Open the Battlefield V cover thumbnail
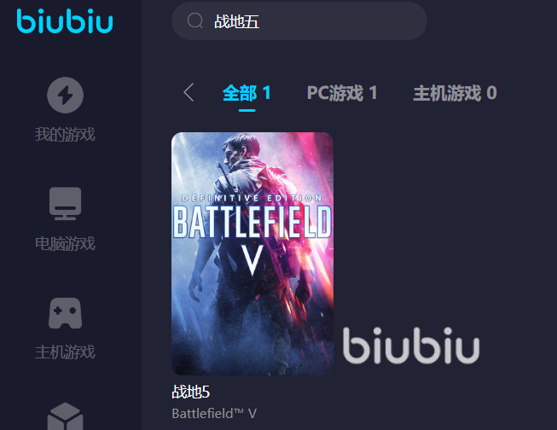The height and width of the screenshot is (430, 557). point(252,253)
